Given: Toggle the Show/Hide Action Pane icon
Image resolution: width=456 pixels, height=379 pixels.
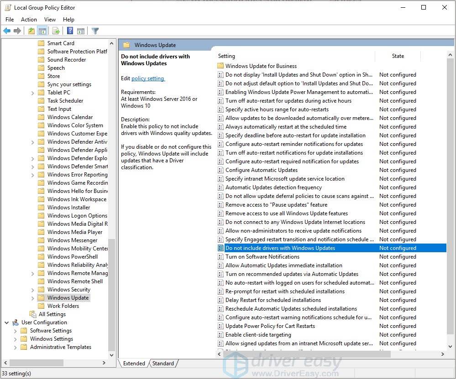Looking at the screenshot, I should pos(81,31).
